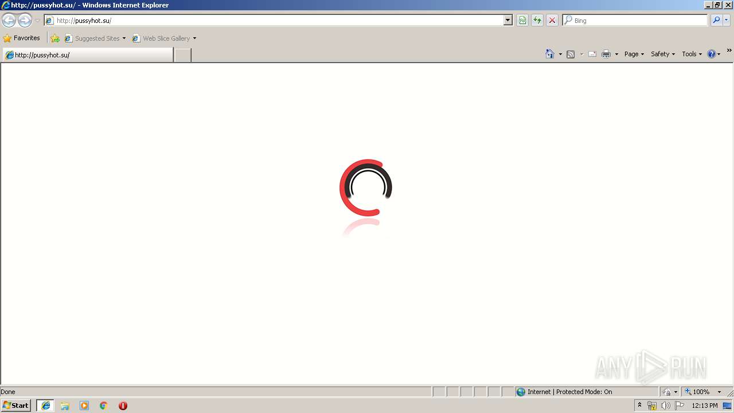Viewport: 734px width, 413px height.
Task: Click the Help question mark icon
Action: tap(712, 54)
